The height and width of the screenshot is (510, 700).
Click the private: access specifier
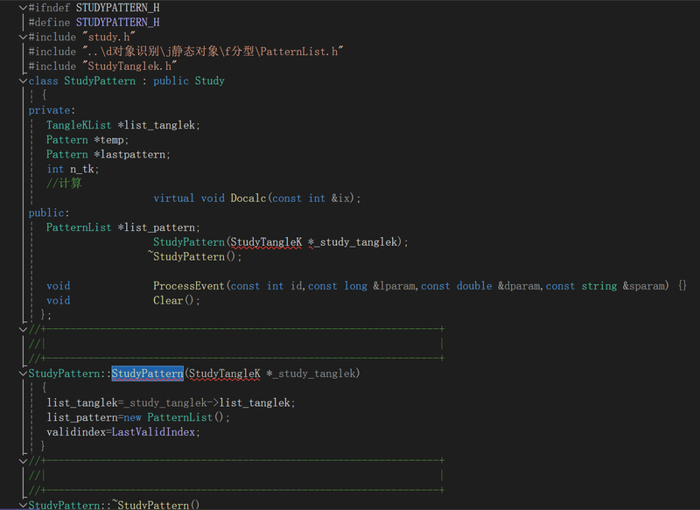pyautogui.click(x=52, y=110)
